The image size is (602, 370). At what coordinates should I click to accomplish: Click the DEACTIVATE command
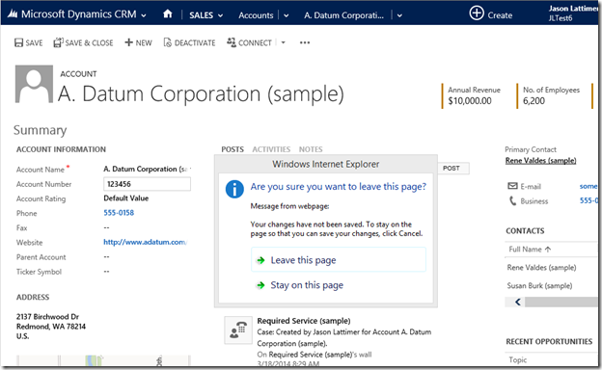pos(189,42)
